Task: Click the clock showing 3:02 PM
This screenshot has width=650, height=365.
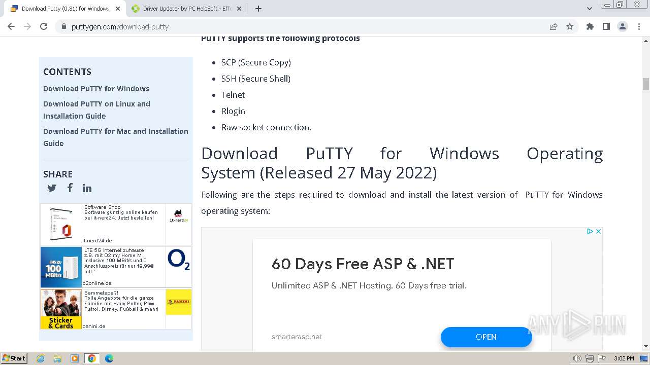Action: (624, 358)
